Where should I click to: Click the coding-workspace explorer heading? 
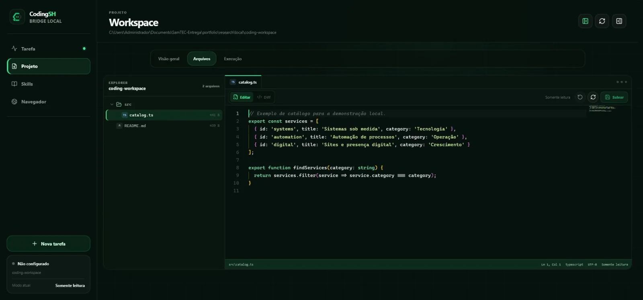pos(127,89)
